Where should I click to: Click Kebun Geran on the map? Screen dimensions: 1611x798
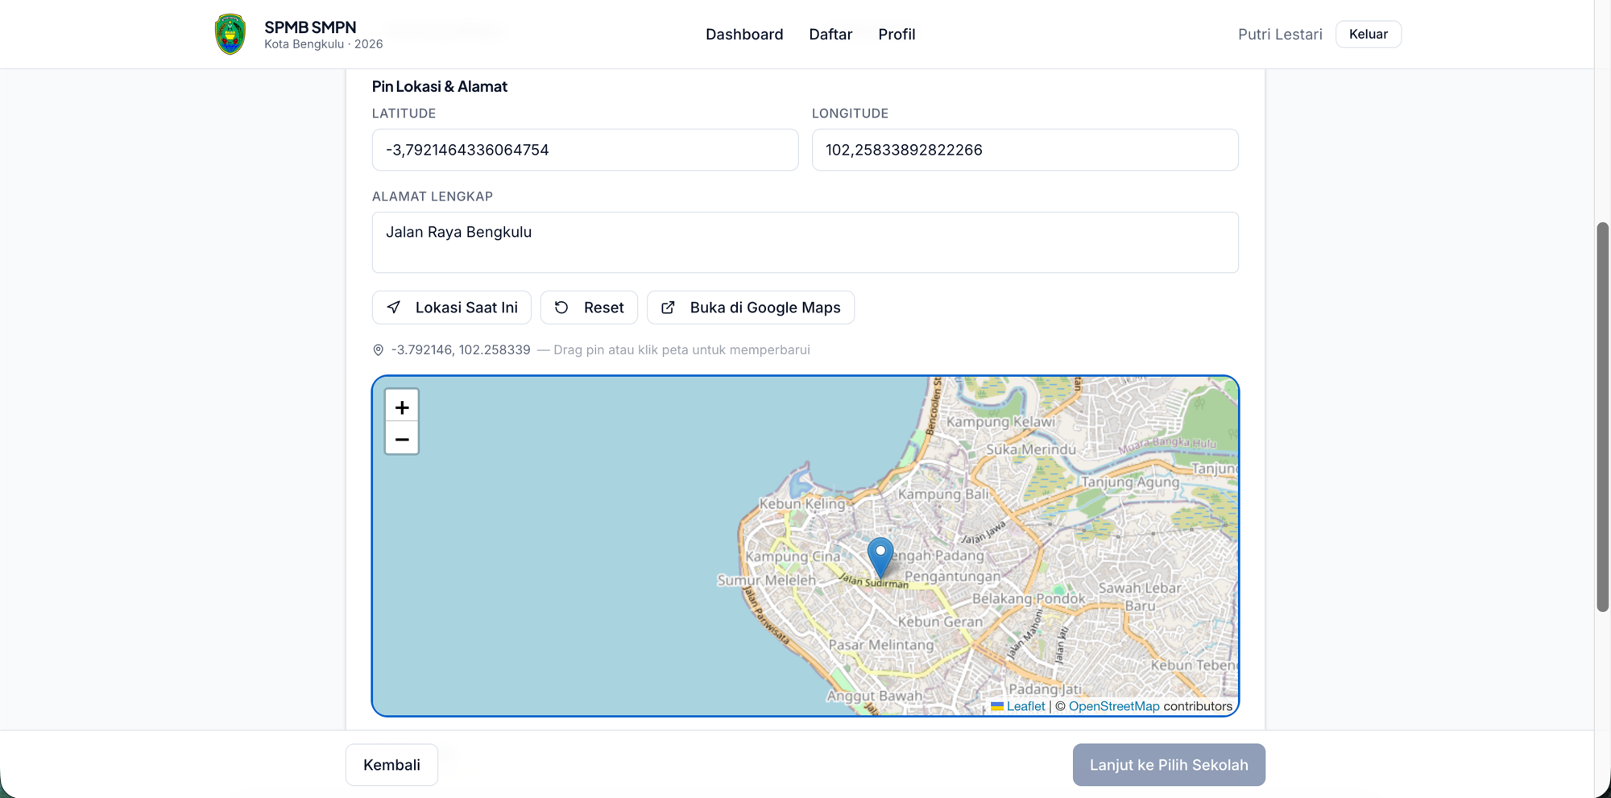[x=940, y=622]
